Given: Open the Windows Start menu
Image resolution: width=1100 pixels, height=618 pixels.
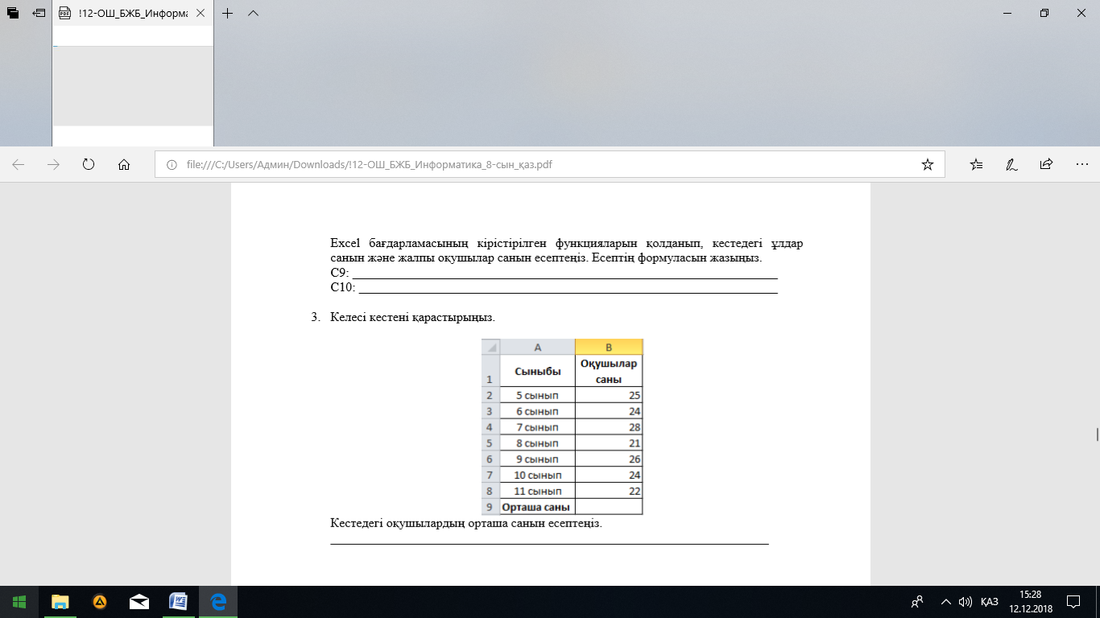Looking at the screenshot, I should click(19, 602).
